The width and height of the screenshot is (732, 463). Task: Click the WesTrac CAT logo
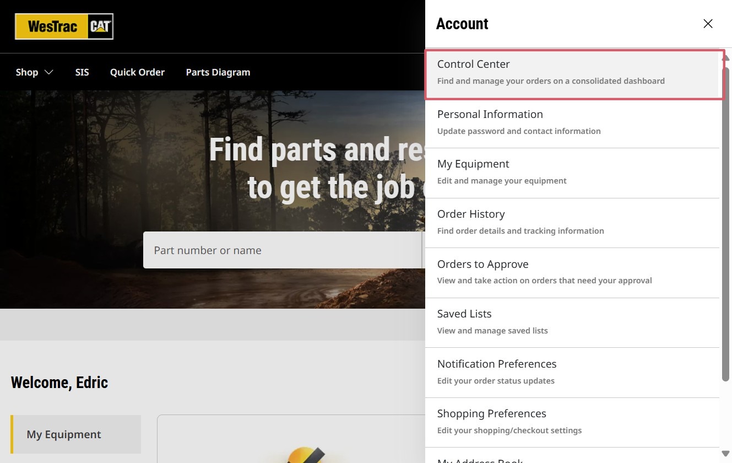pyautogui.click(x=64, y=26)
